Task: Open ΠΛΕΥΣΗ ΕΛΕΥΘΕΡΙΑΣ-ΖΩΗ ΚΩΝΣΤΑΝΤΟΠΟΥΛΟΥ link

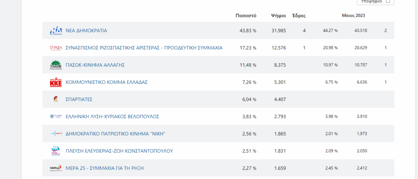Action: point(120,151)
